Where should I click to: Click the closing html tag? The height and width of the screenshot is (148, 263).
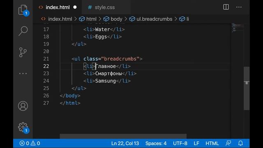[70, 103]
